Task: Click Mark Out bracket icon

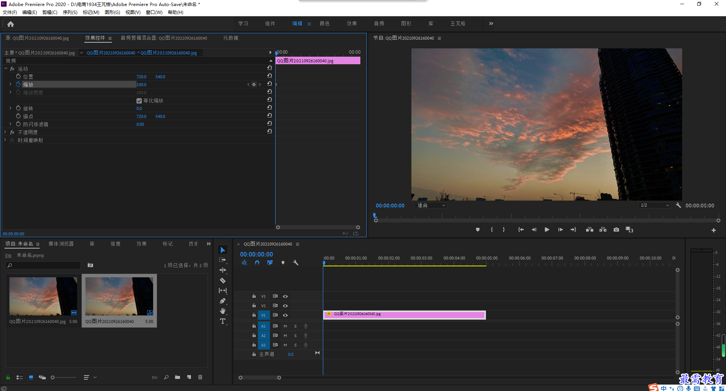Action: coord(504,230)
